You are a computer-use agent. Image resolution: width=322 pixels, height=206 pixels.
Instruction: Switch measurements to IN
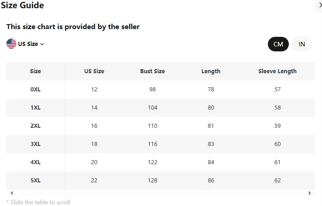302,44
